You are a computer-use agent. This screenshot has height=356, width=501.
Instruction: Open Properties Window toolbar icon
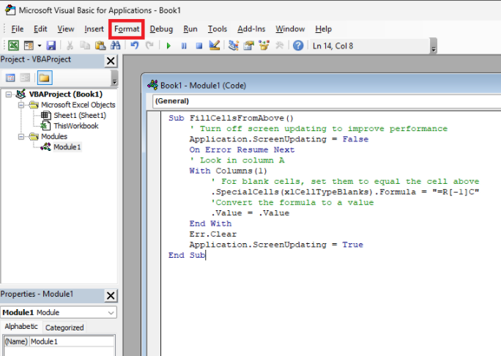click(x=248, y=45)
